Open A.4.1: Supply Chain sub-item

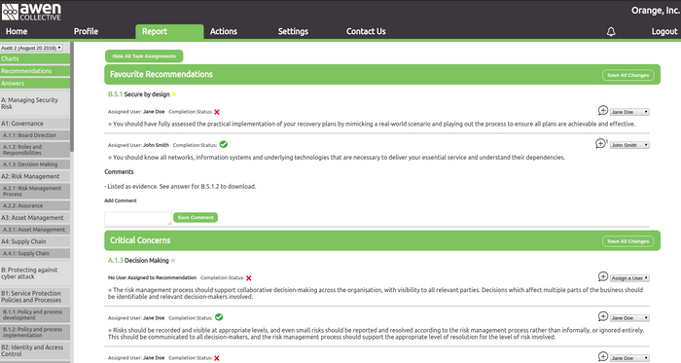click(x=36, y=254)
